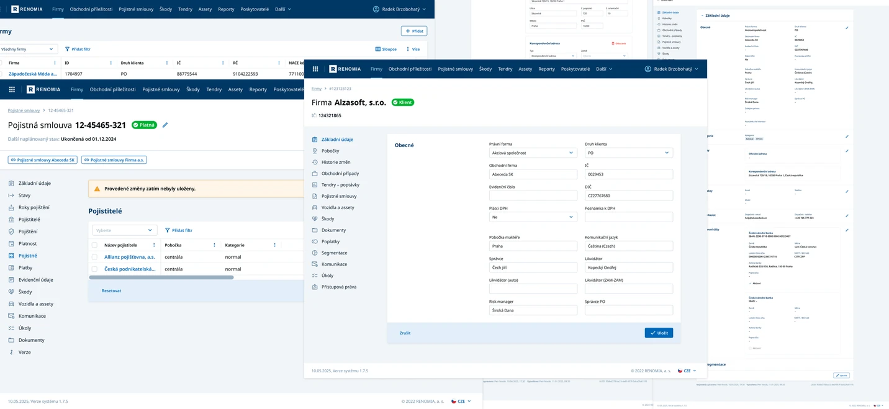The width and height of the screenshot is (889, 409).
Task: Open Radek Brzobohatý user menu in Alzasoft window
Action: [672, 69]
